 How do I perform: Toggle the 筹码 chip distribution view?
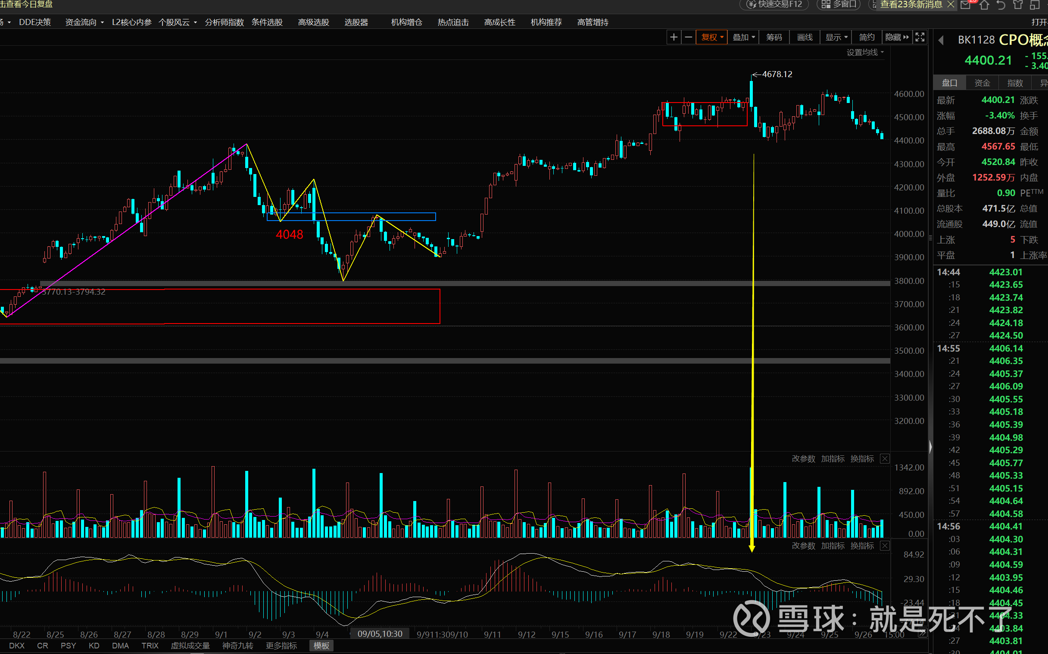point(774,37)
